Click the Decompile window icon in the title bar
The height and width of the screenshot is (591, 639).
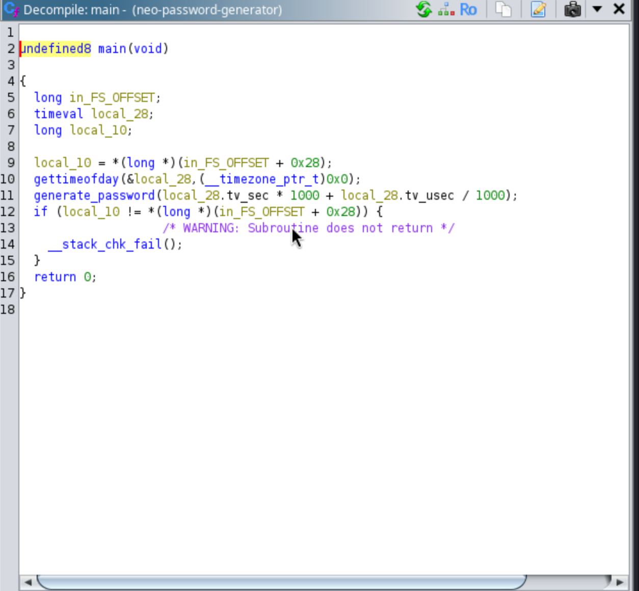[x=11, y=9]
